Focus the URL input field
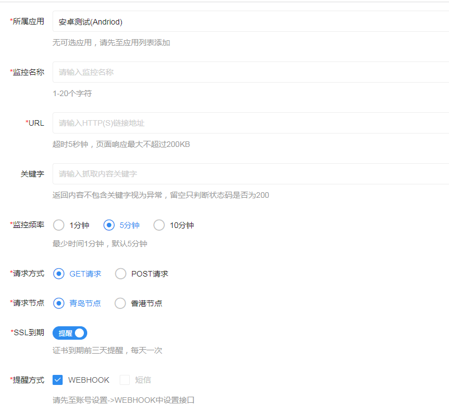Viewport: 449px width, 414px height. [251, 123]
